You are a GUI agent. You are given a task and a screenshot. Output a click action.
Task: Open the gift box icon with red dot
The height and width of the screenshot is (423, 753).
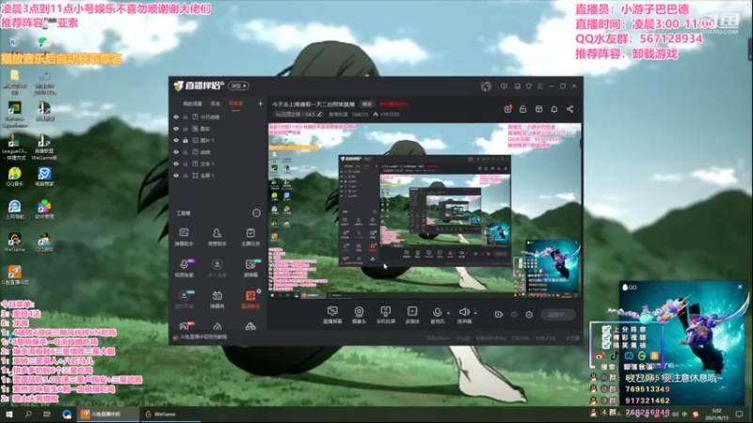pyautogui.click(x=507, y=109)
